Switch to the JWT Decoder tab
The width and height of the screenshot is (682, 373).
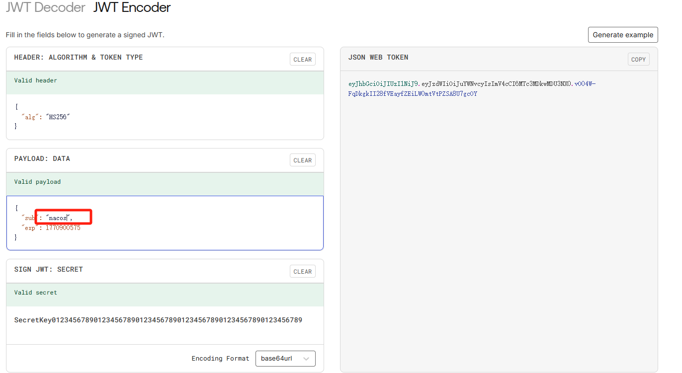tap(46, 7)
